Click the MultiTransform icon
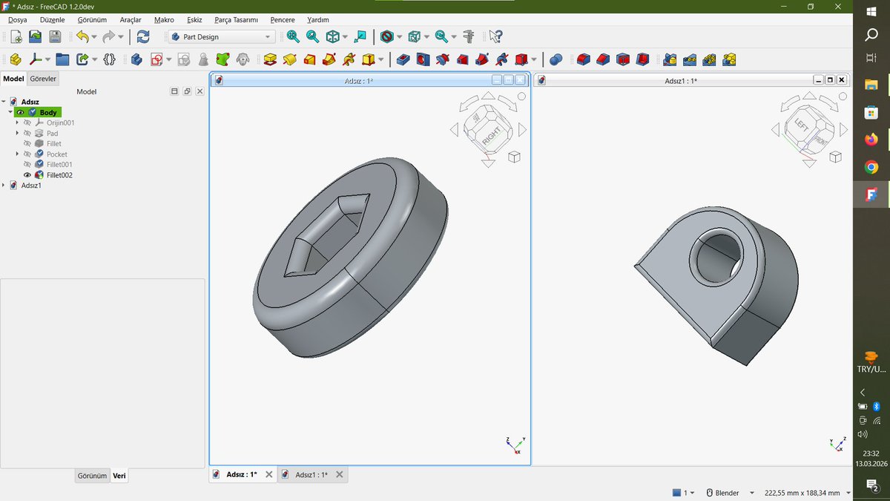Screen dimensions: 890x501 [x=729, y=59]
